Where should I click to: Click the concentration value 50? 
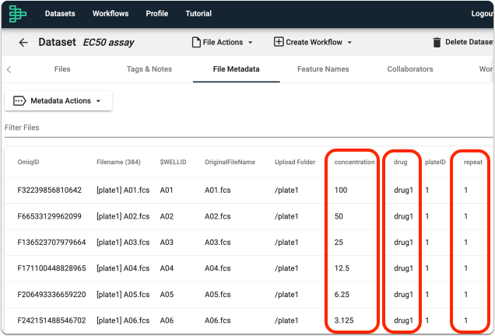pyautogui.click(x=339, y=216)
